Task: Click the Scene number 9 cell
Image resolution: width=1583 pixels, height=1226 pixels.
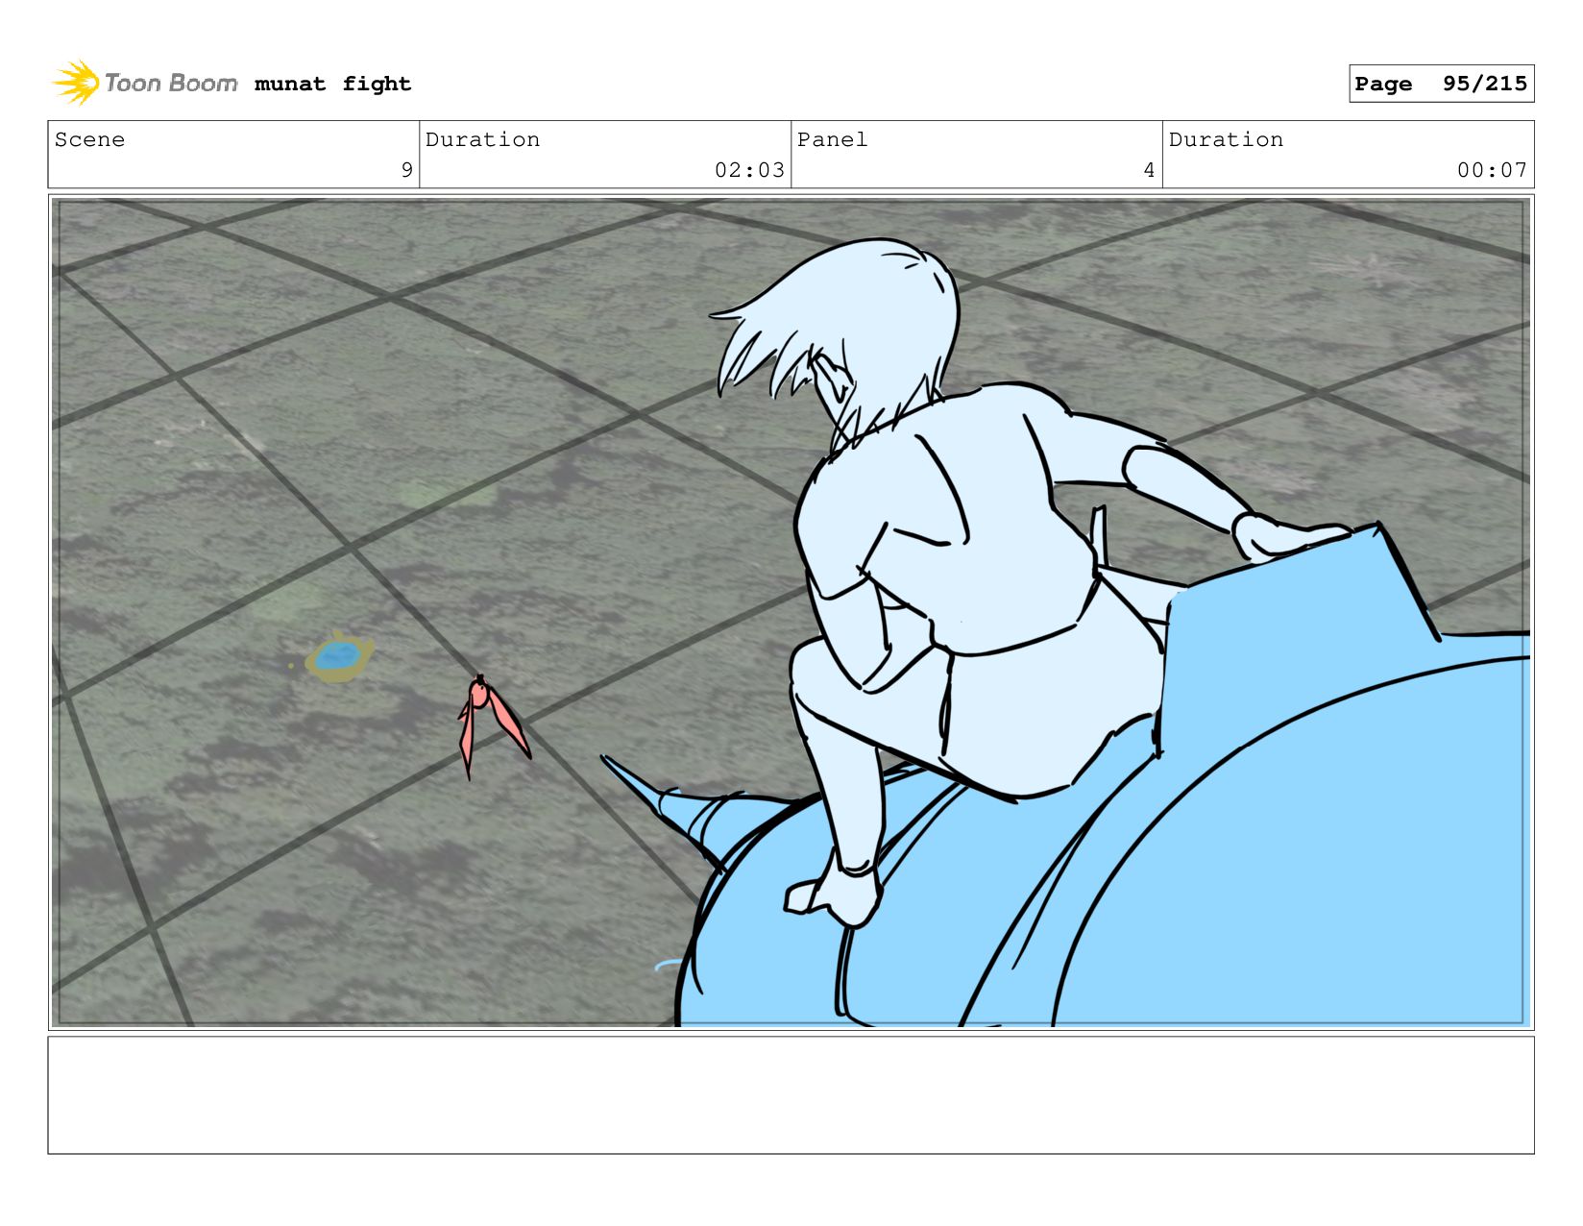Action: point(233,155)
